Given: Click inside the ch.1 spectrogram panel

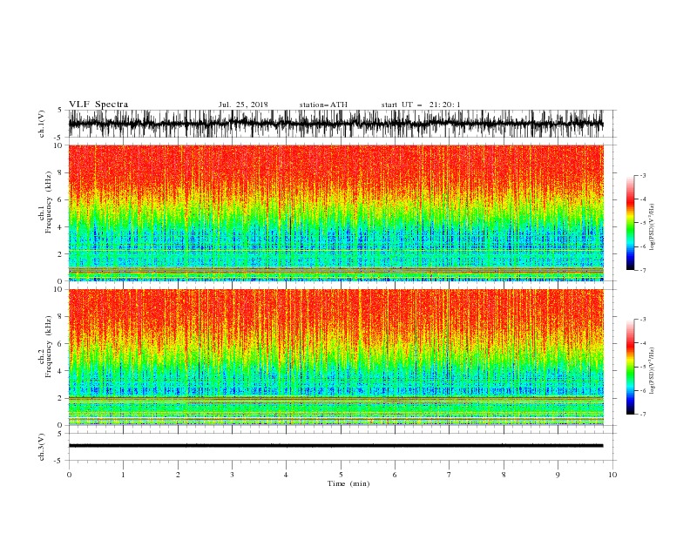Looking at the screenshot, I should (x=335, y=213).
